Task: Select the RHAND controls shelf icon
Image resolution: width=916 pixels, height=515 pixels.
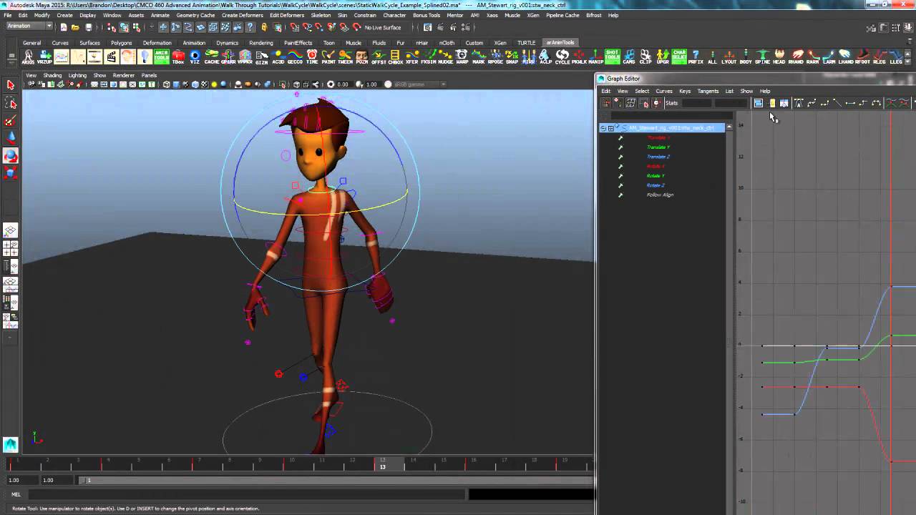Action: coord(796,57)
